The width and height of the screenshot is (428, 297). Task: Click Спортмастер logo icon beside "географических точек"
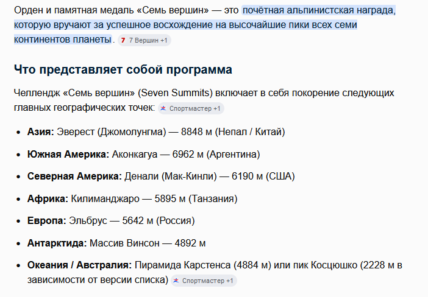tap(163, 108)
